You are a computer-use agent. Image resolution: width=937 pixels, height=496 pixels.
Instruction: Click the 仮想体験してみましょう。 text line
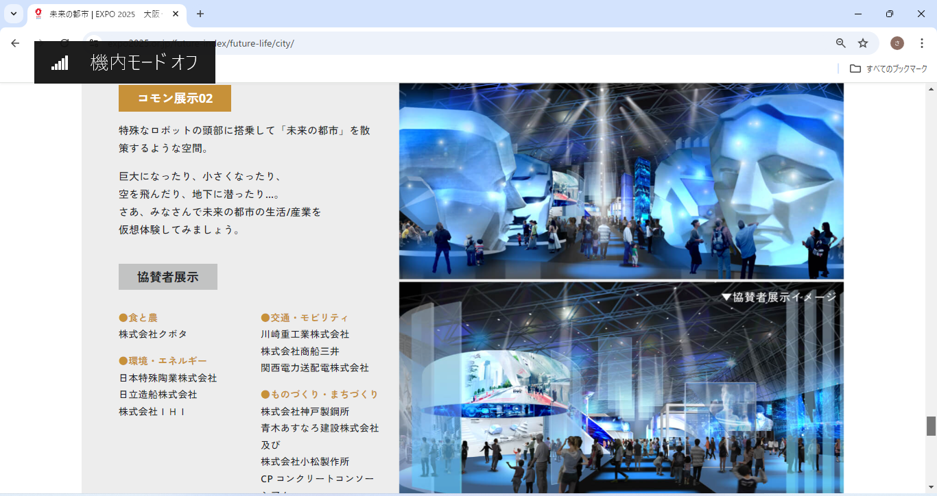click(180, 230)
